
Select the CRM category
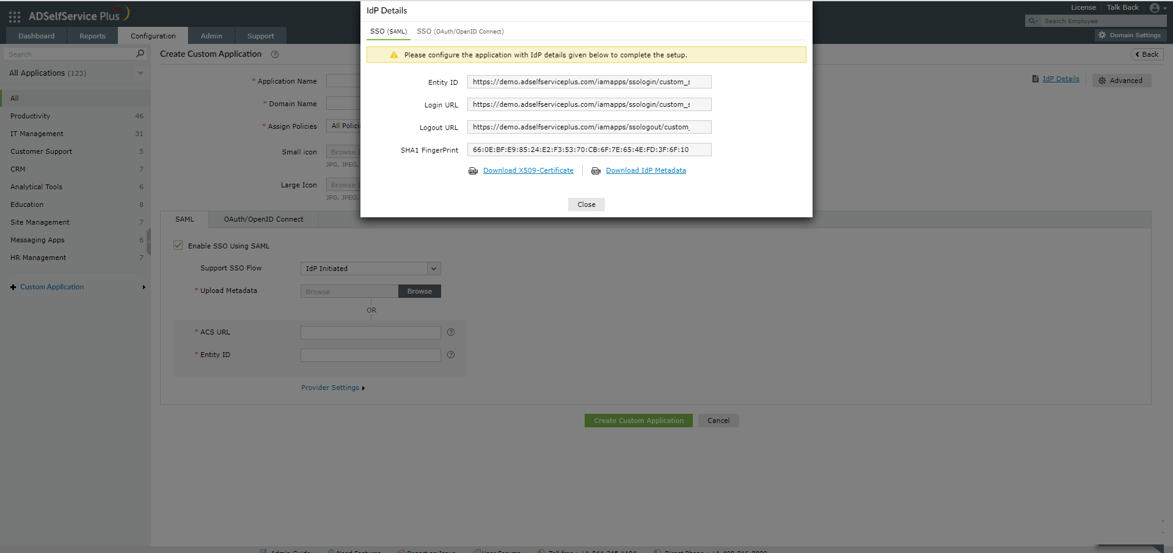pyautogui.click(x=75, y=169)
